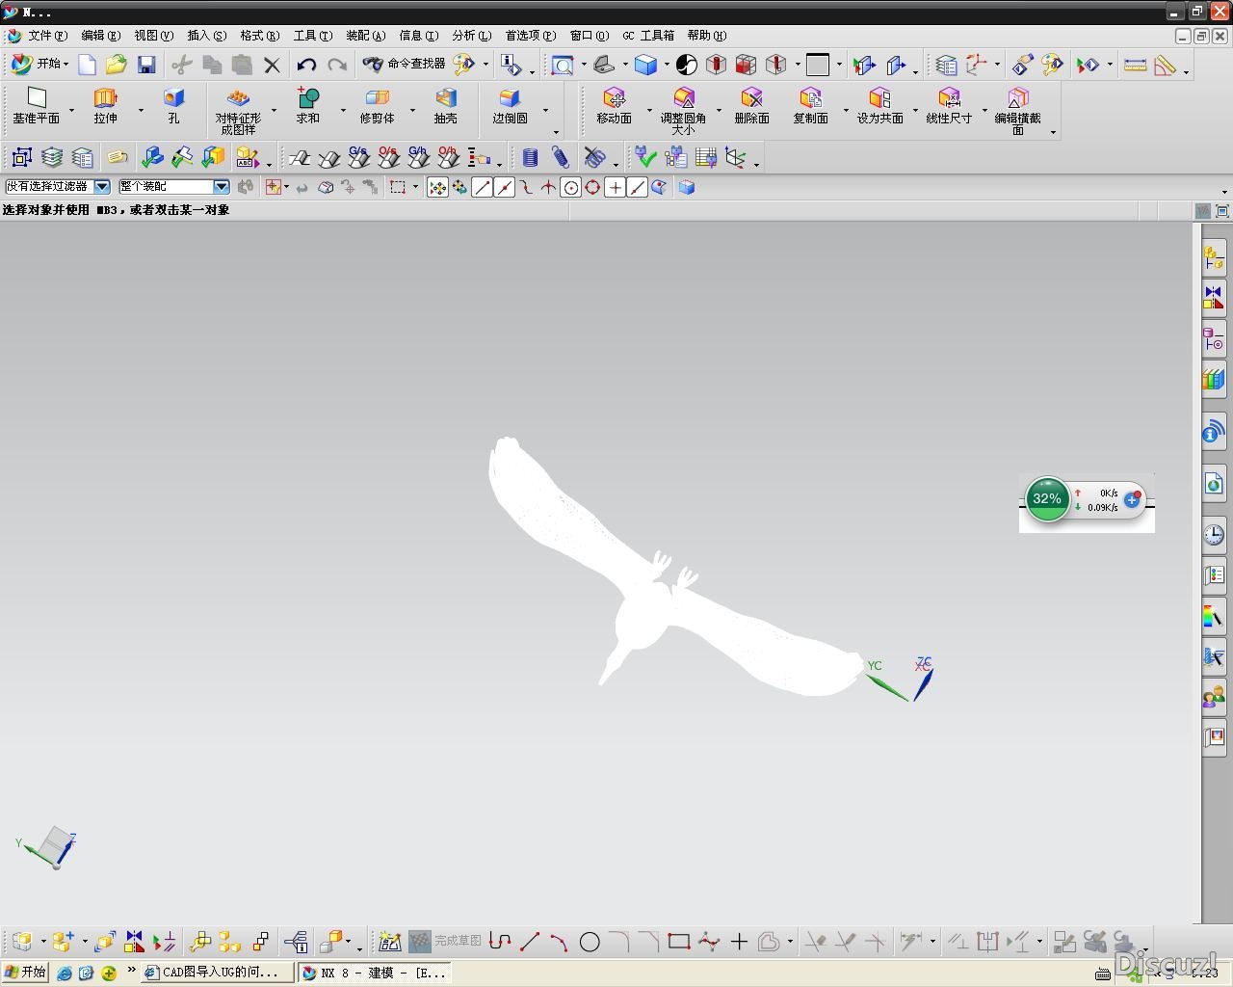The image size is (1233, 987).
Task: Select the 对特征形成图样 pattern feature tool
Action: (238, 111)
